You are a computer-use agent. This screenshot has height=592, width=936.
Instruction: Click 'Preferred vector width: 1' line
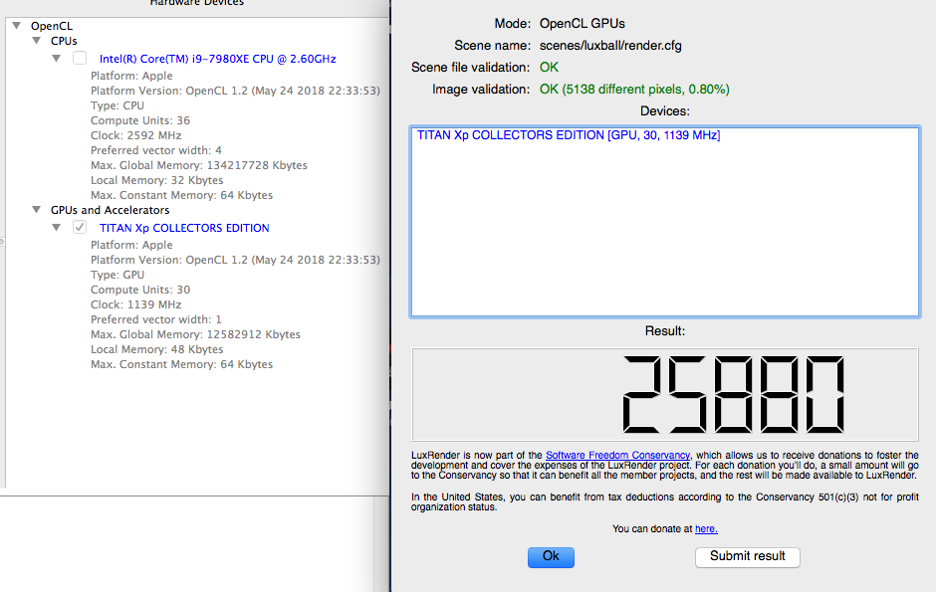155,319
